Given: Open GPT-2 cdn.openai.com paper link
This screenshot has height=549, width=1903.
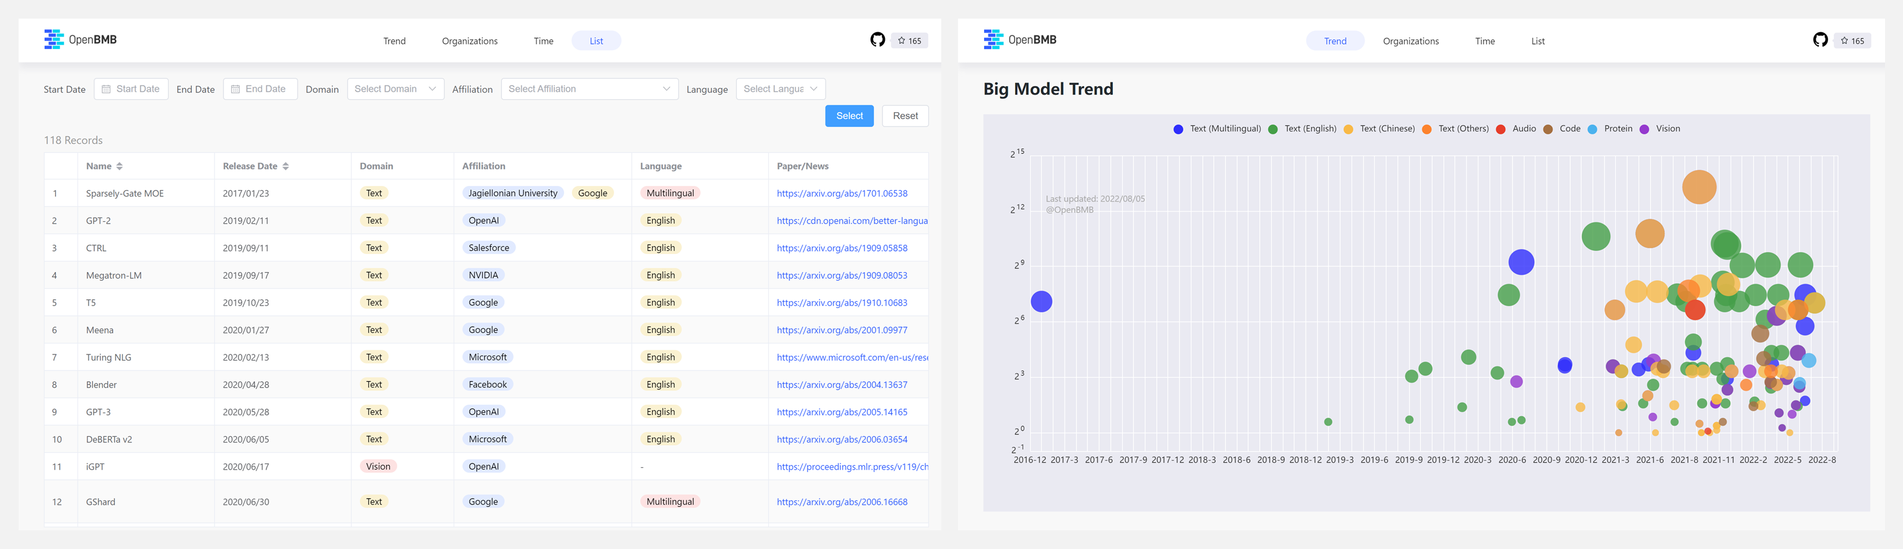Looking at the screenshot, I should tap(853, 221).
